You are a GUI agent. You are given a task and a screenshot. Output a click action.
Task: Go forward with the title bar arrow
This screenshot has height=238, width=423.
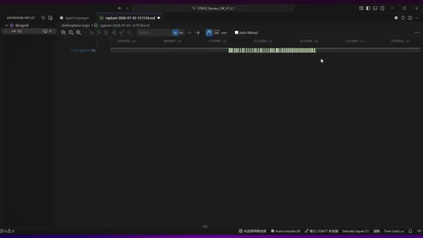coord(127,9)
